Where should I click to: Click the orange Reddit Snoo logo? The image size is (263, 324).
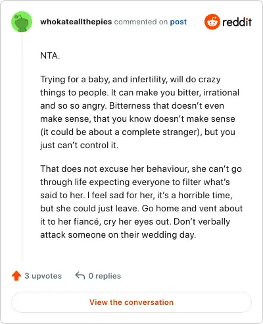coord(212,22)
